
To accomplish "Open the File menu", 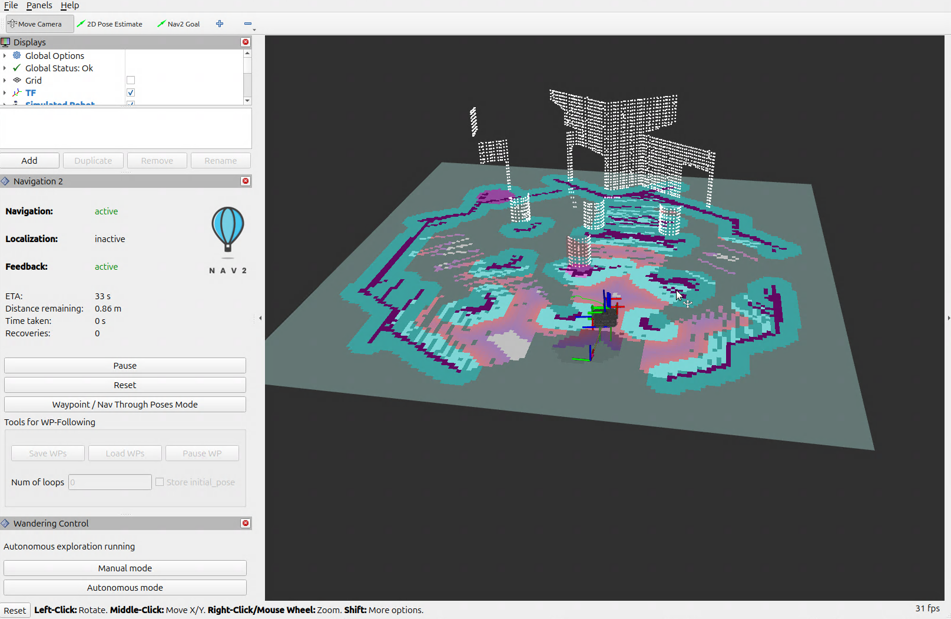I will [11, 5].
